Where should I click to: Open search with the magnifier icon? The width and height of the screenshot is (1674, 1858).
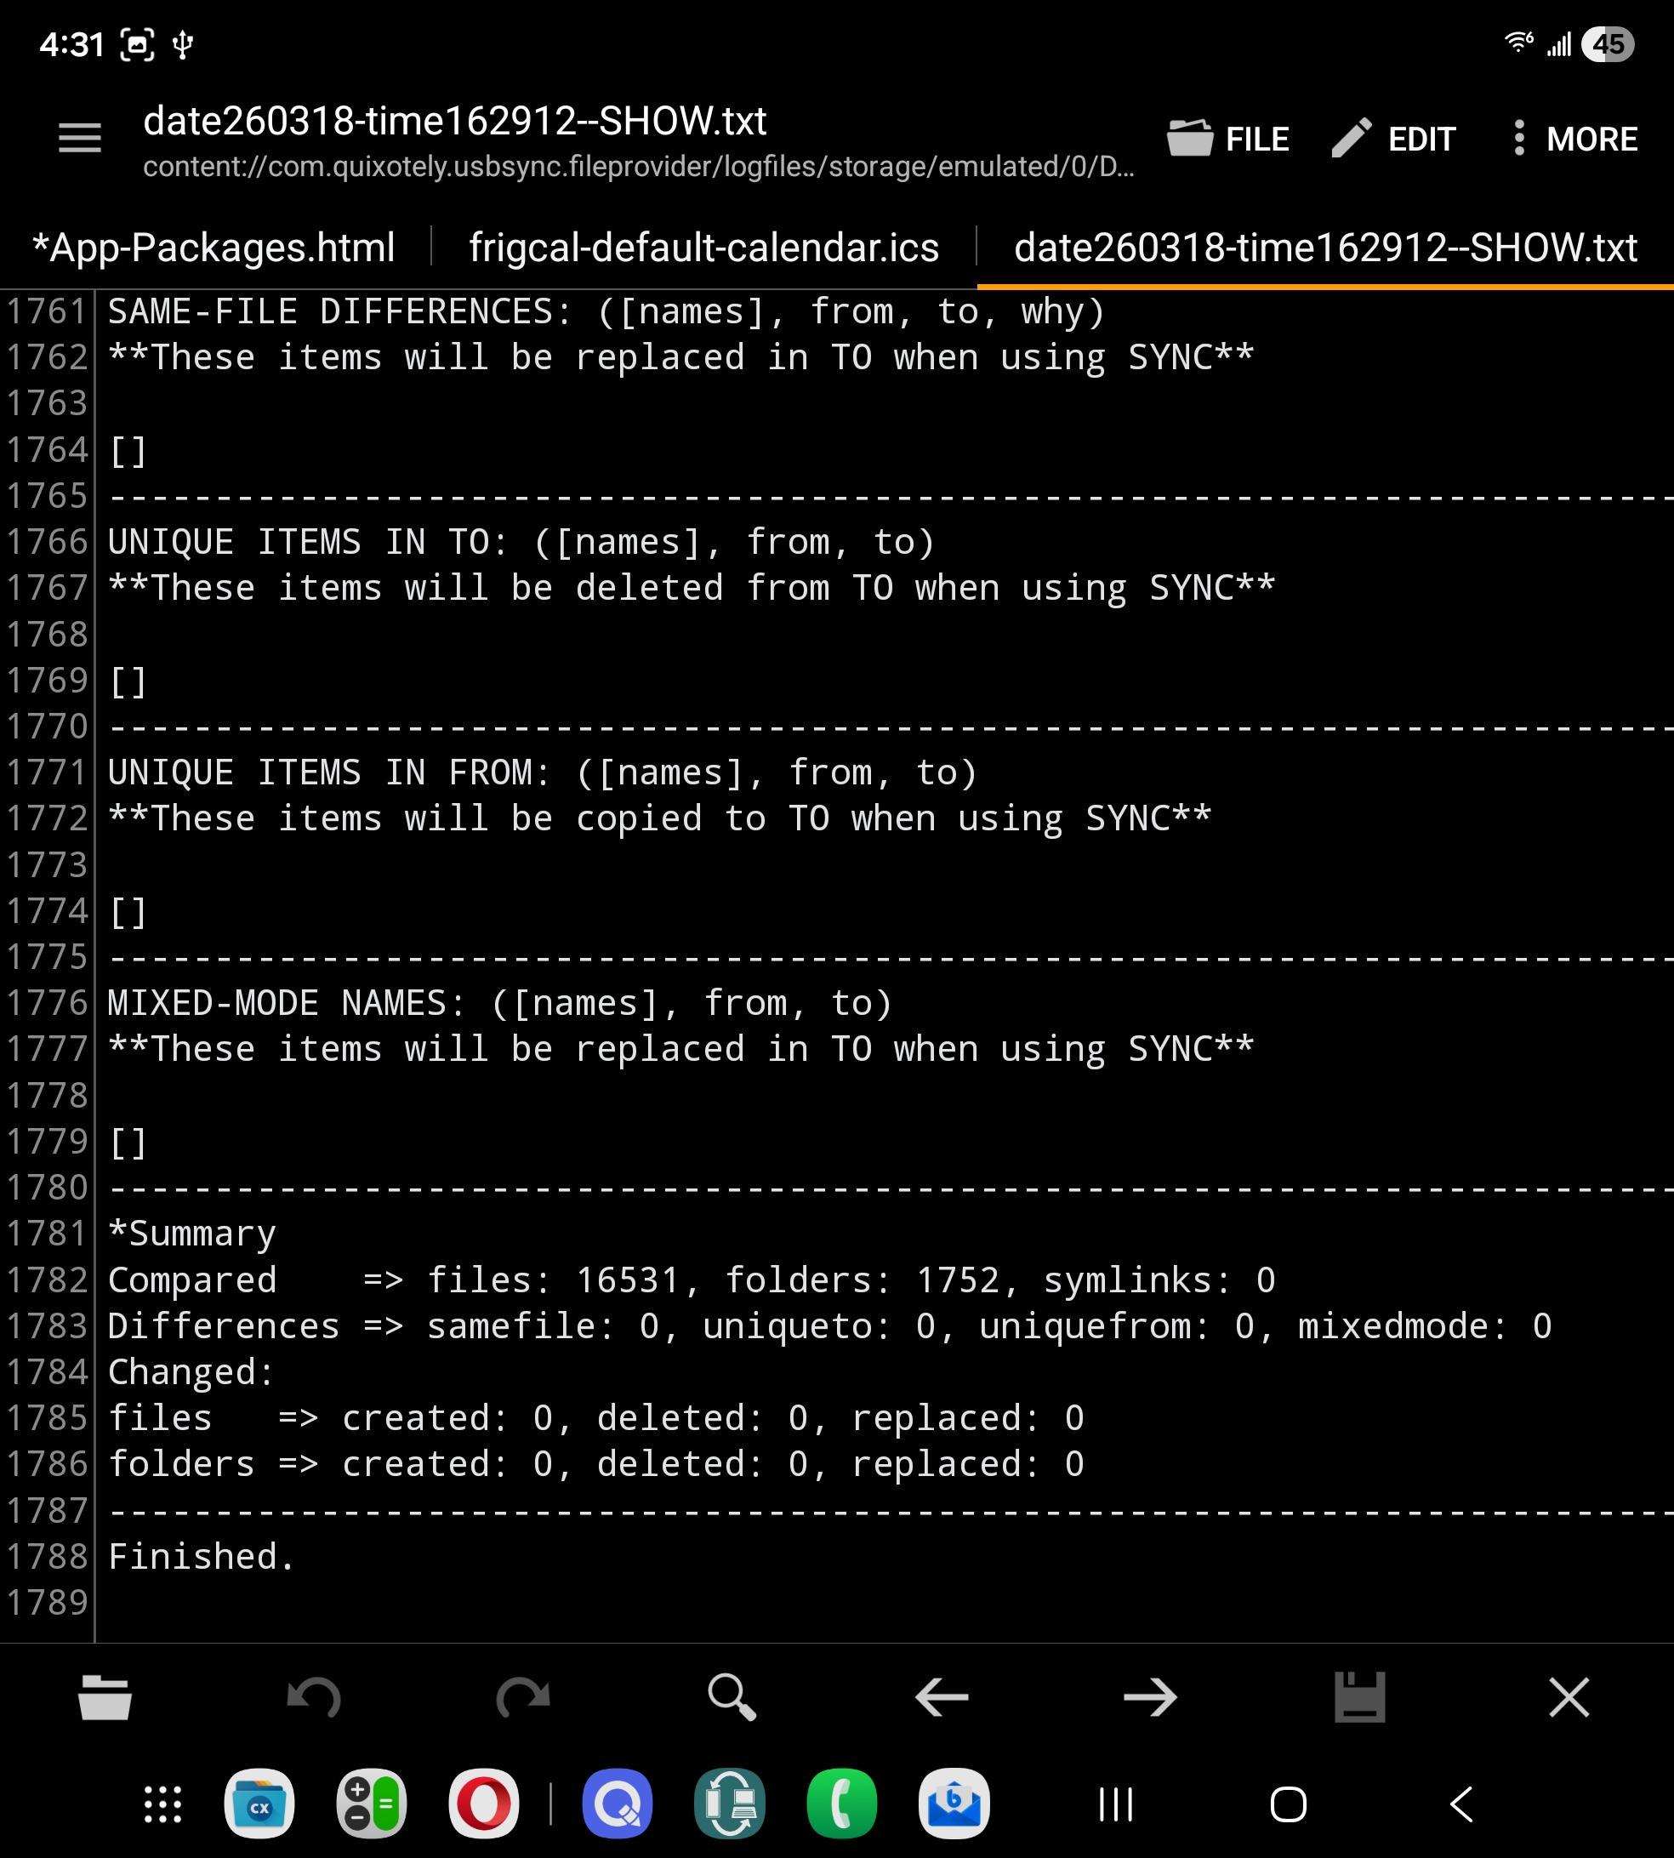pos(732,1697)
